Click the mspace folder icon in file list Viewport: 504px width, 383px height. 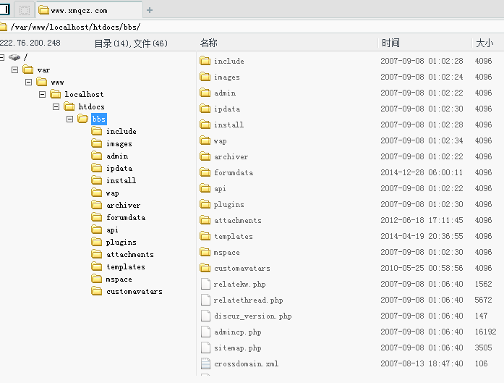point(205,252)
